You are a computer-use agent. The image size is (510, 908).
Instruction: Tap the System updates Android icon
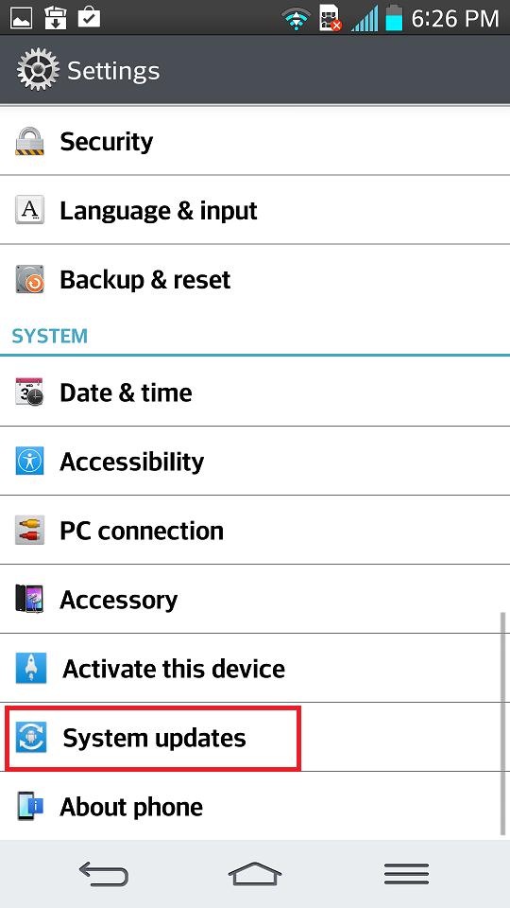tap(30, 738)
